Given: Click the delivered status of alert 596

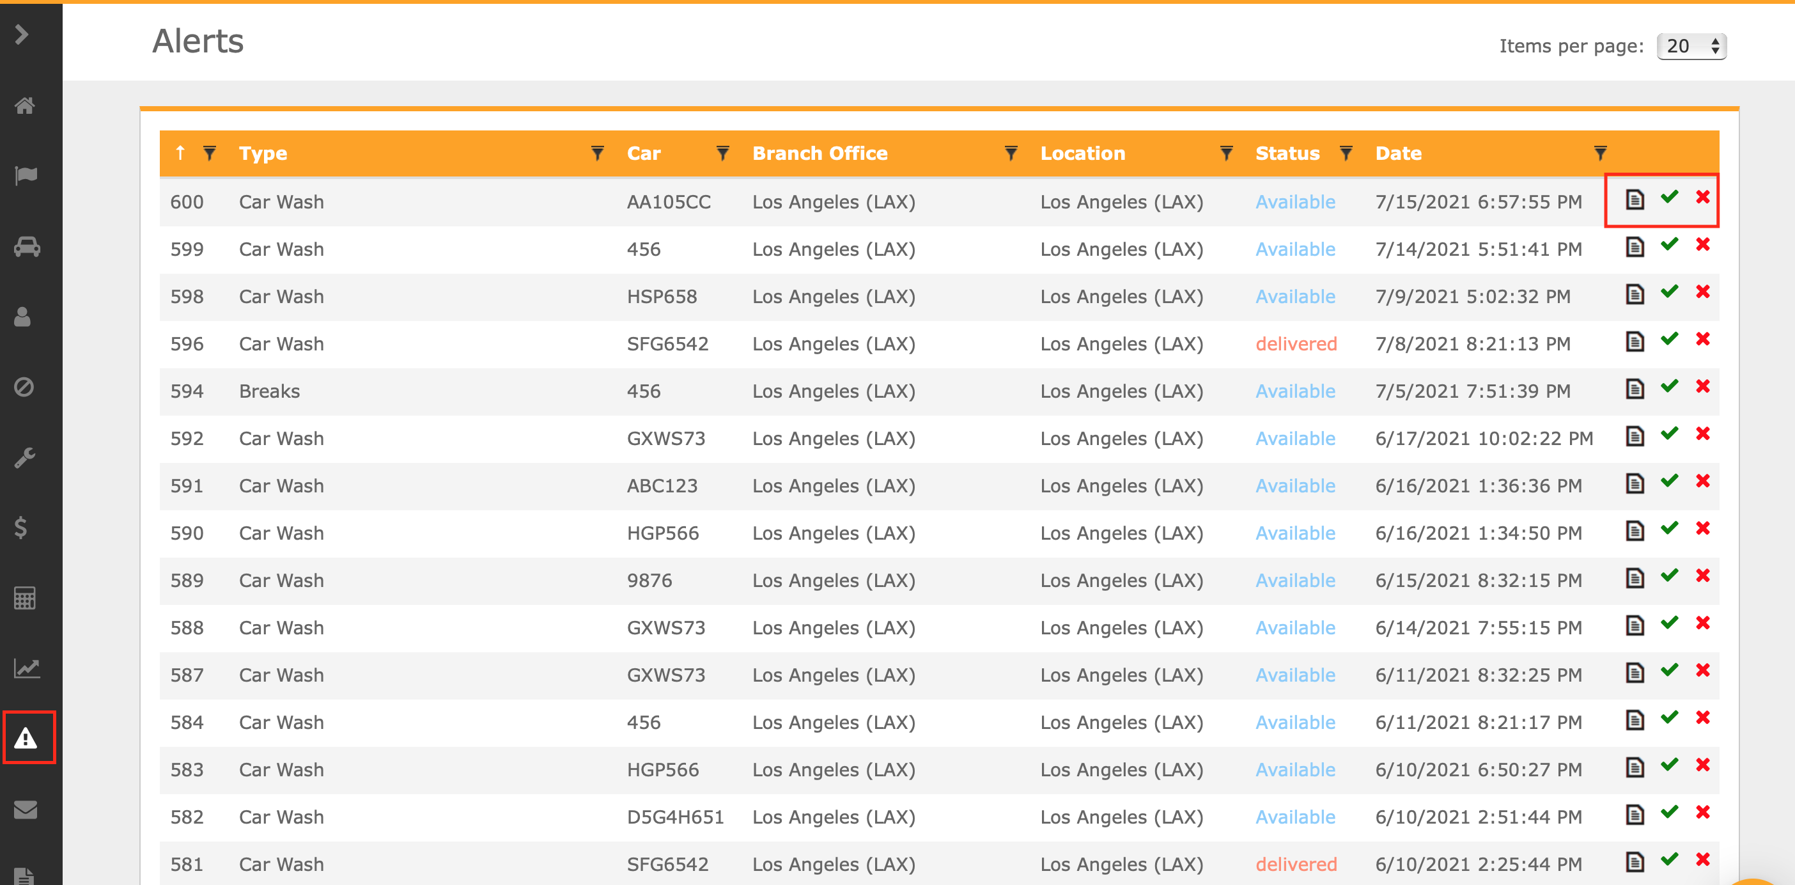Looking at the screenshot, I should point(1296,344).
